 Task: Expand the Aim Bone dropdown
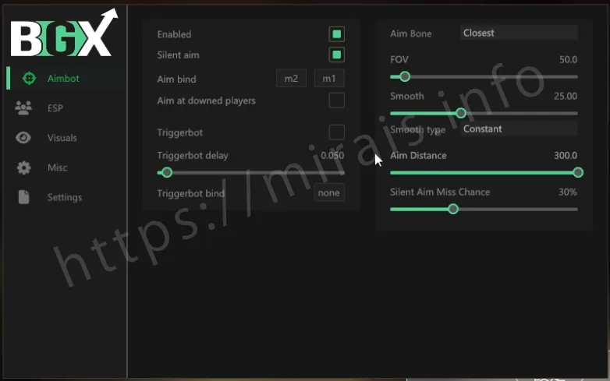(518, 33)
